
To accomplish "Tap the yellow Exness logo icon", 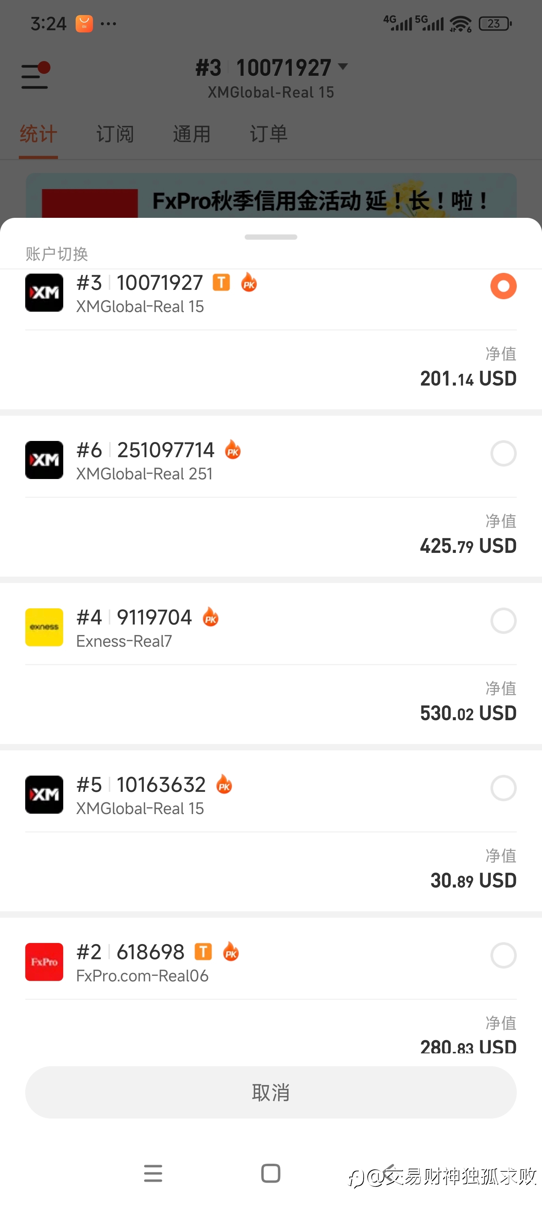I will [44, 627].
